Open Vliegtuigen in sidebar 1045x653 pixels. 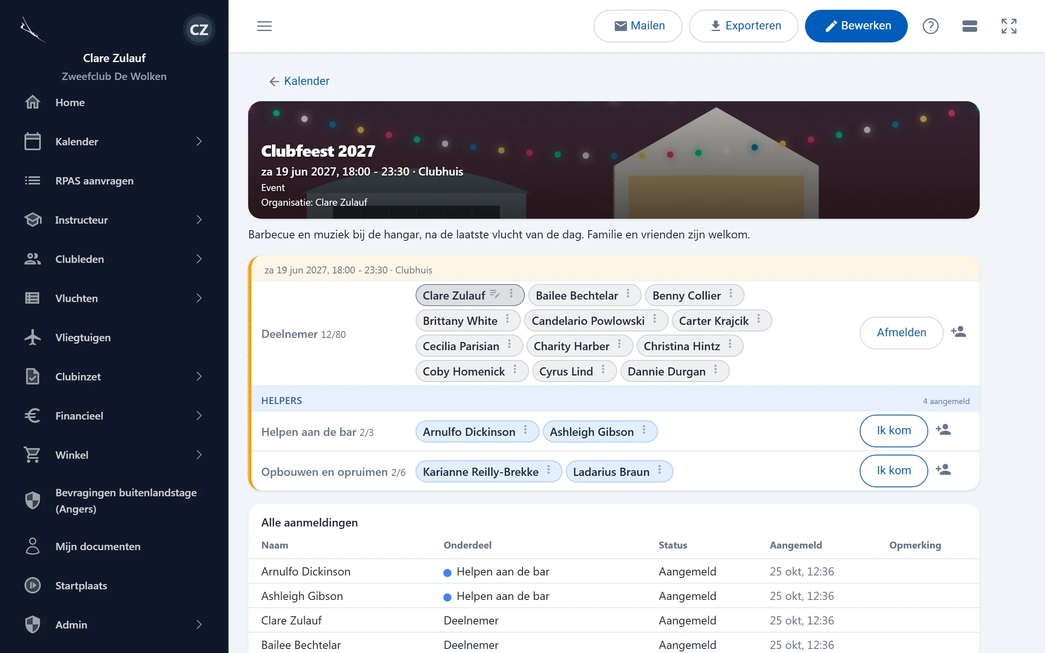click(x=114, y=337)
